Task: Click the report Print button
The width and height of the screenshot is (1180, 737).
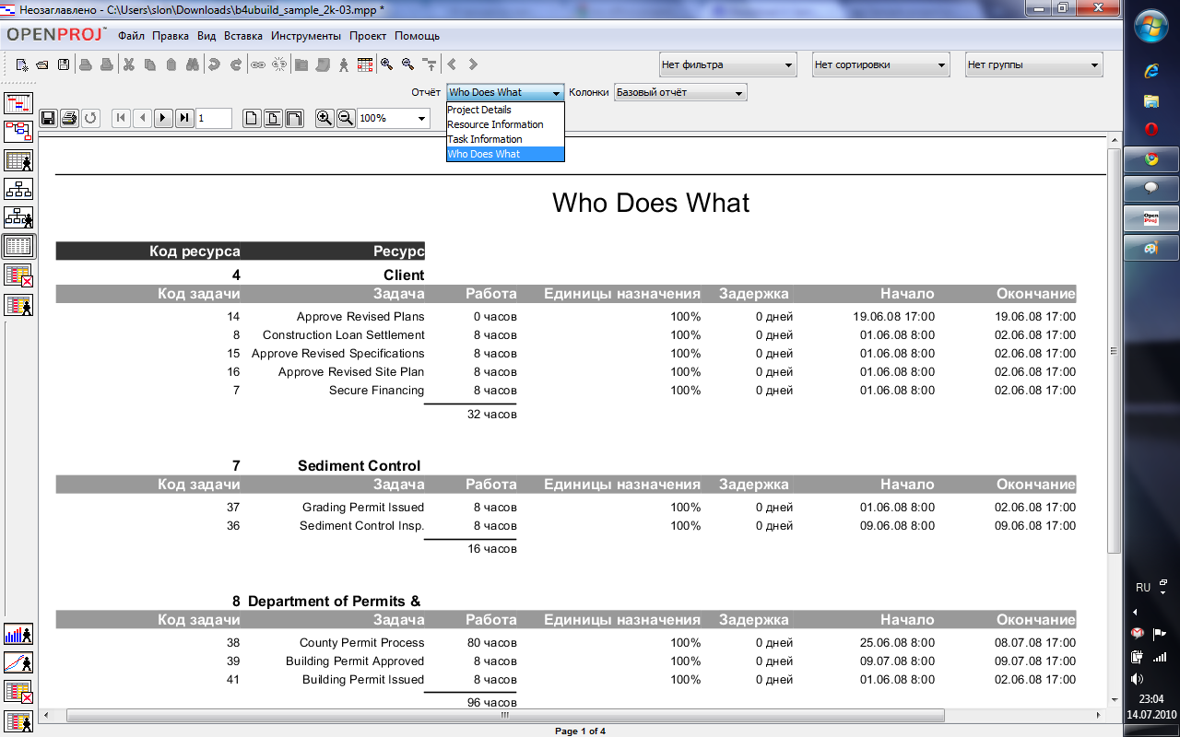Action: tap(69, 118)
